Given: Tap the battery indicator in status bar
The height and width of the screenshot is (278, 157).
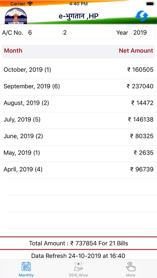Looking at the screenshot, I should tap(150, 4).
